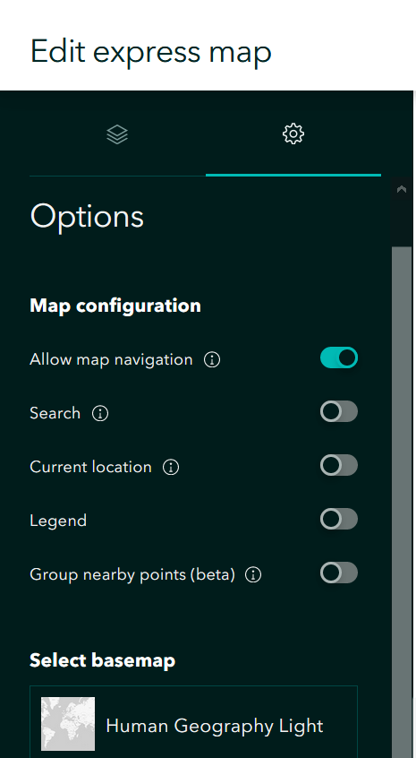Click the Select basemap heading
This screenshot has height=758, width=416.
pyautogui.click(x=102, y=660)
